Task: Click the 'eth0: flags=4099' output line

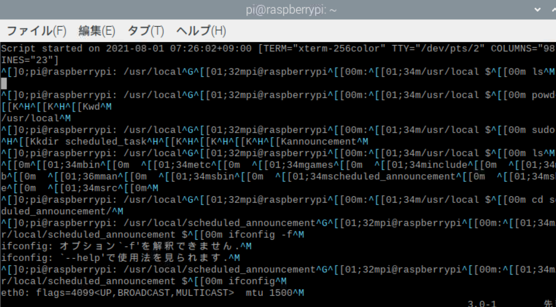Action: pos(152,293)
